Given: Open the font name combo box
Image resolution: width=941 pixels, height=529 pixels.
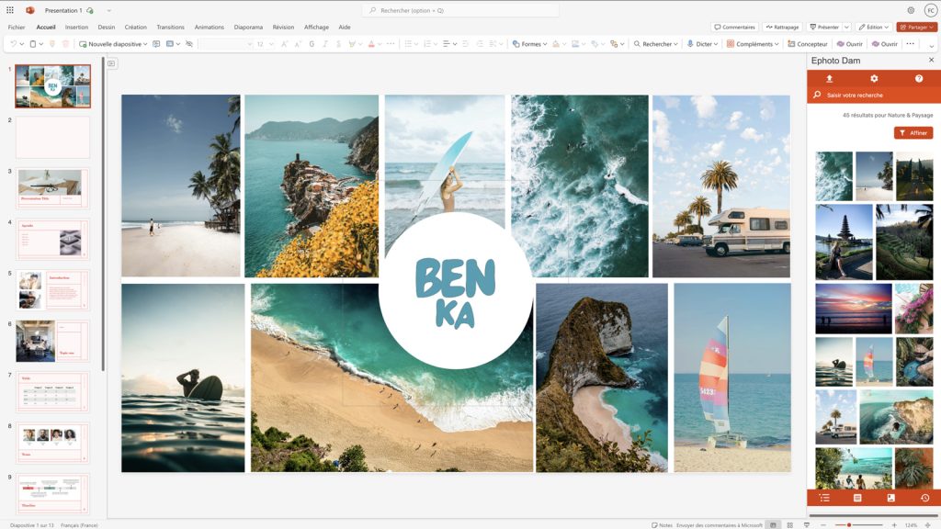Looking at the screenshot, I should pos(226,44).
